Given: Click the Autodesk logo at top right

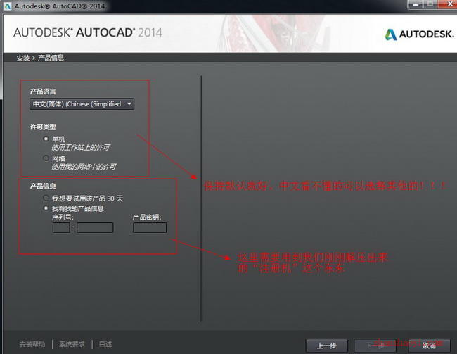Looking at the screenshot, I should coord(420,34).
